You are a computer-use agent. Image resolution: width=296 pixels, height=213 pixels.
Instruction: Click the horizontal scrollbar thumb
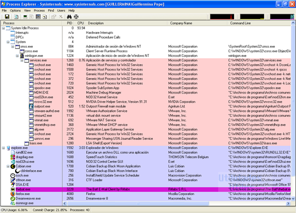(x=138, y=203)
